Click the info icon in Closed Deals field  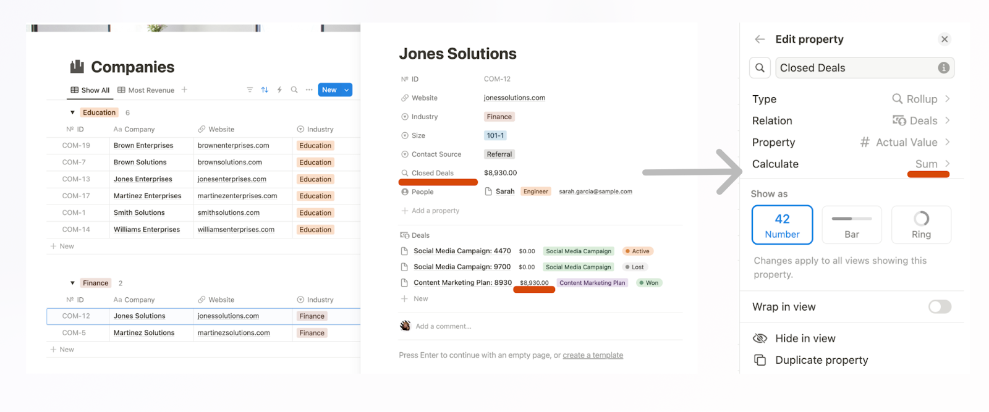point(943,68)
